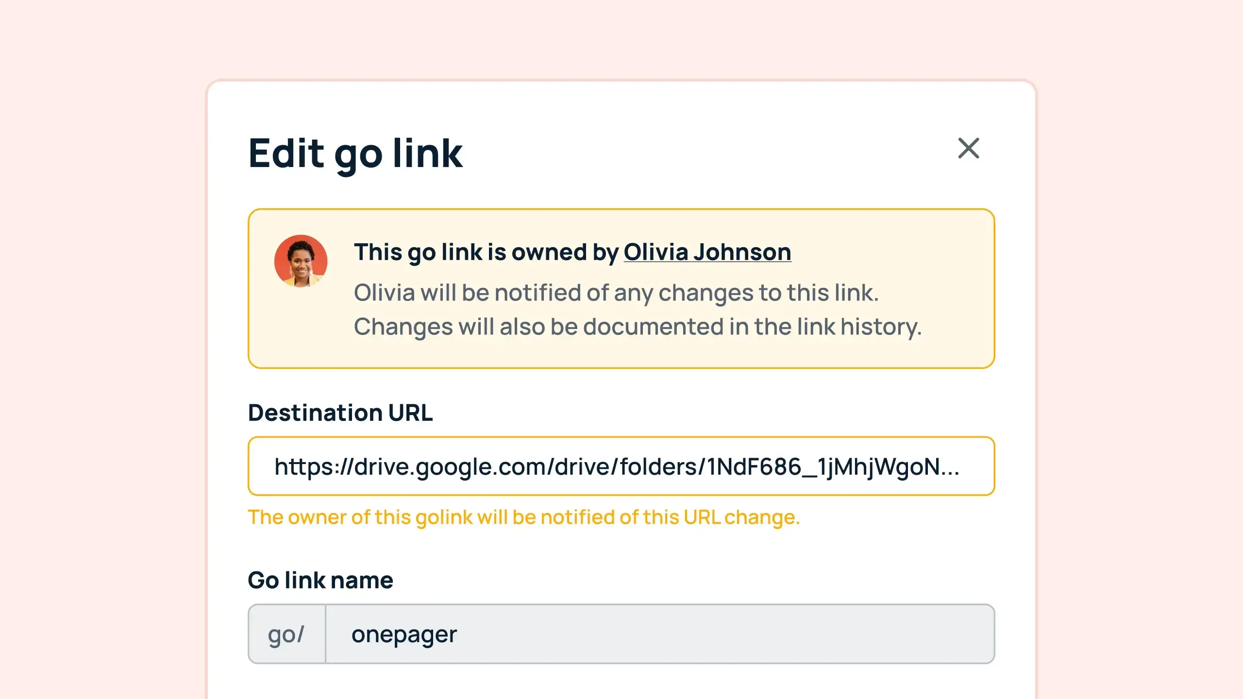Click the Olivia Johnson underlined name
1243x699 pixels.
pos(707,252)
